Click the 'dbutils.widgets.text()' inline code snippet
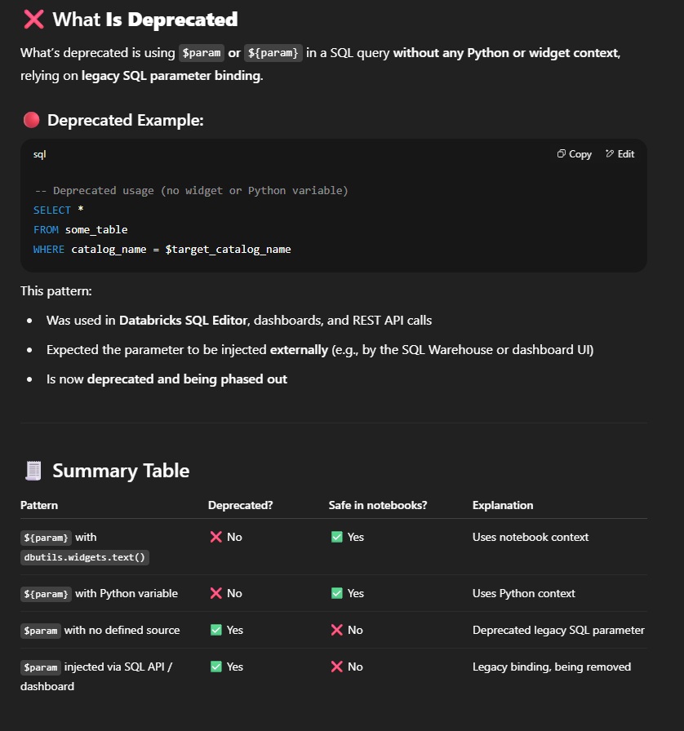Viewport: 684px width, 731px height. coord(84,557)
